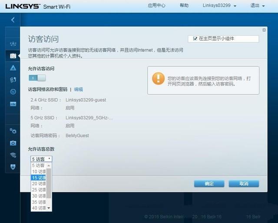Click dropdown list scroll-down arrow
The height and width of the screenshot is (223, 278).
49,208
